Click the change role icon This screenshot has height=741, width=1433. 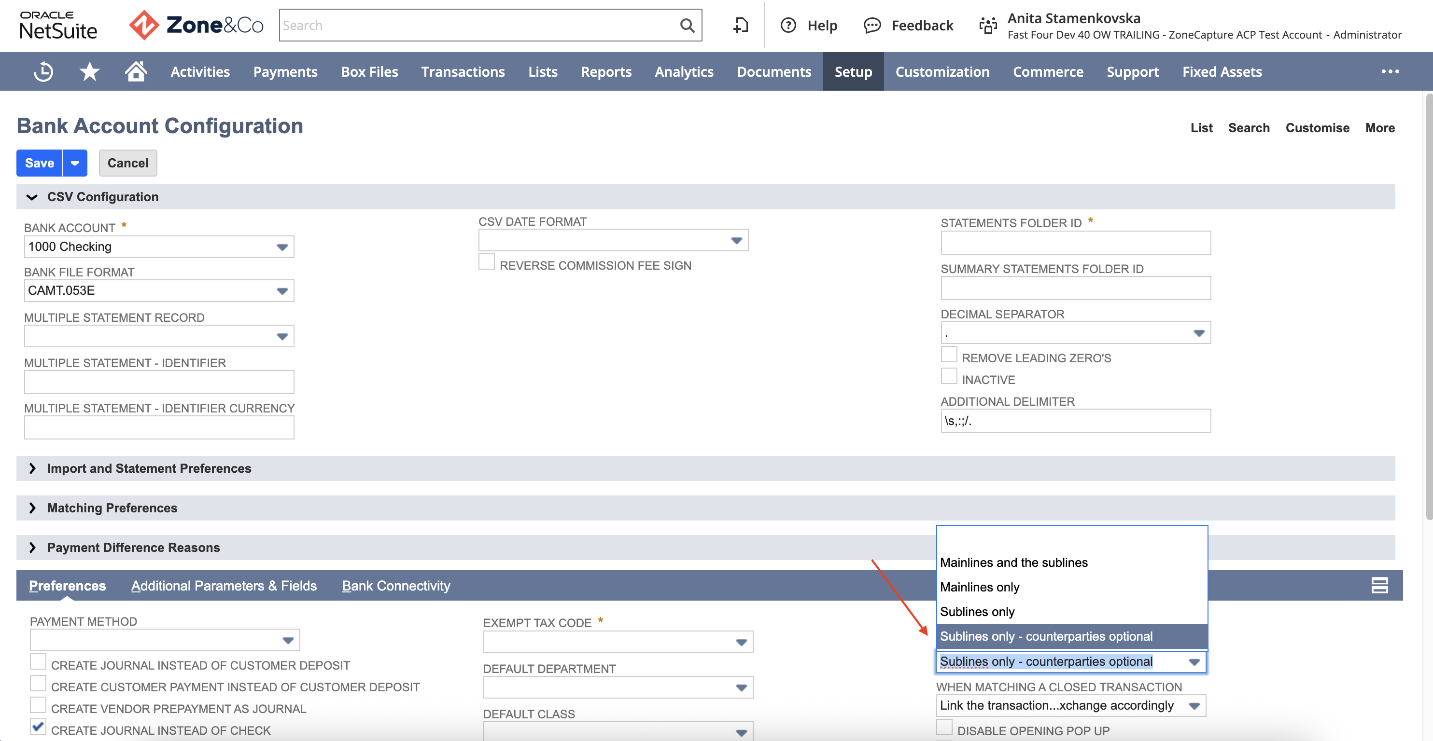(988, 25)
